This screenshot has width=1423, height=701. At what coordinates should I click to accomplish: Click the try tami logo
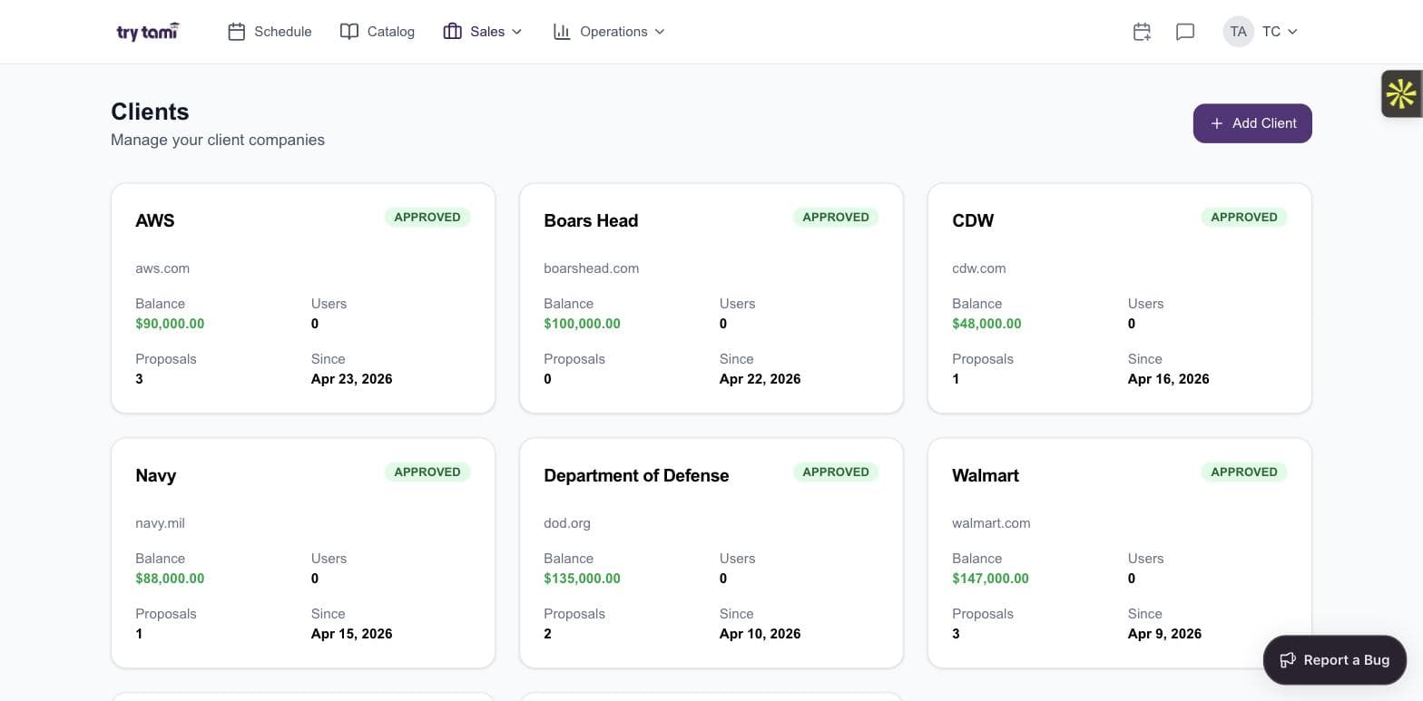pos(148,32)
